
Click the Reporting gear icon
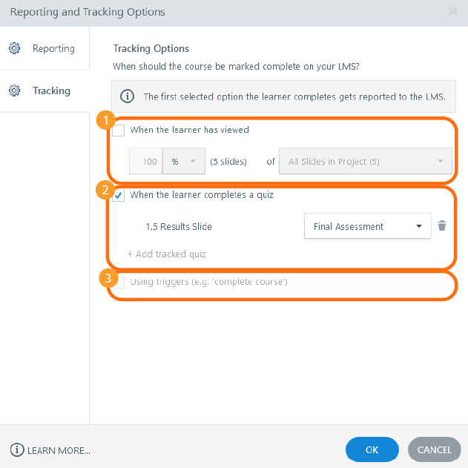click(x=14, y=49)
